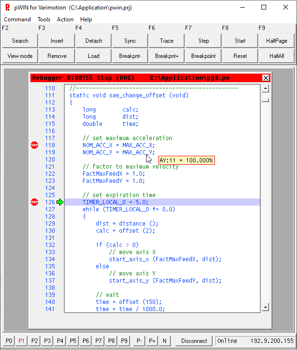The width and height of the screenshot is (297, 350).
Task: Click IP address 192.9.200.155 in status bar
Action: 272,341
